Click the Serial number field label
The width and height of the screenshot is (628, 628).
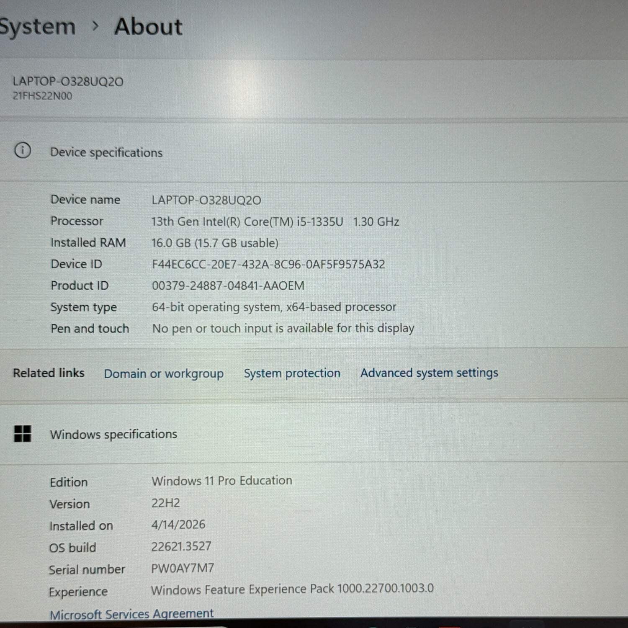click(x=87, y=569)
